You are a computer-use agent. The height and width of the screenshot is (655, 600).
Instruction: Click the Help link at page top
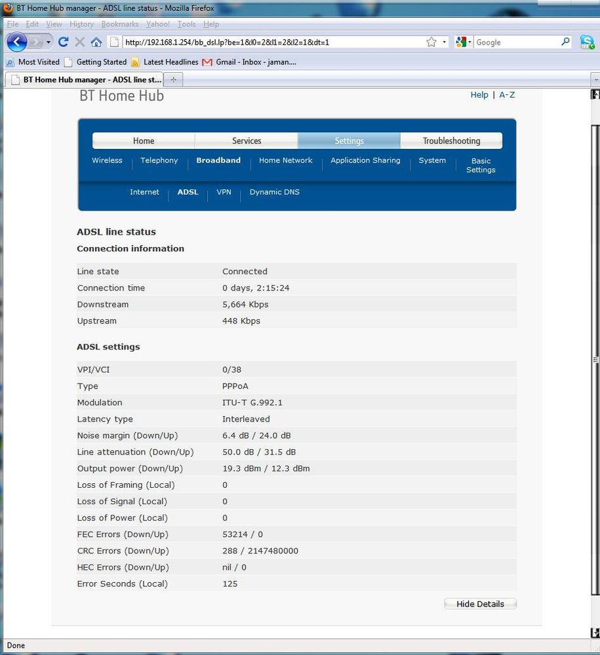pos(479,95)
